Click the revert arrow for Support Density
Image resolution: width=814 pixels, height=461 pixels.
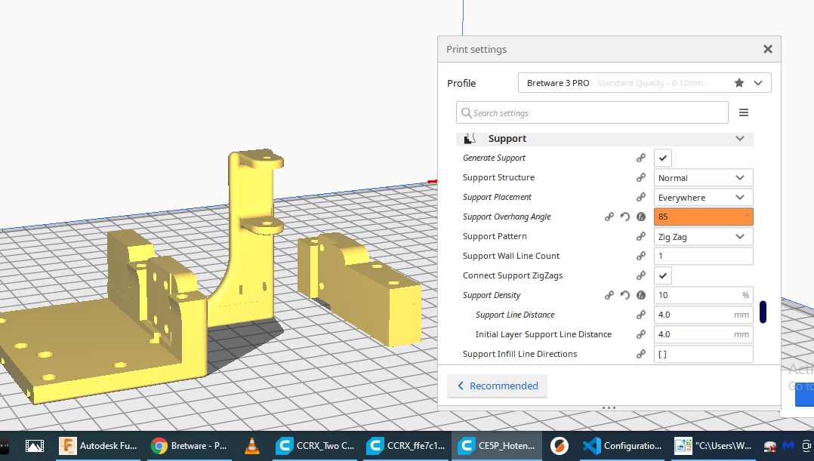pyautogui.click(x=625, y=296)
